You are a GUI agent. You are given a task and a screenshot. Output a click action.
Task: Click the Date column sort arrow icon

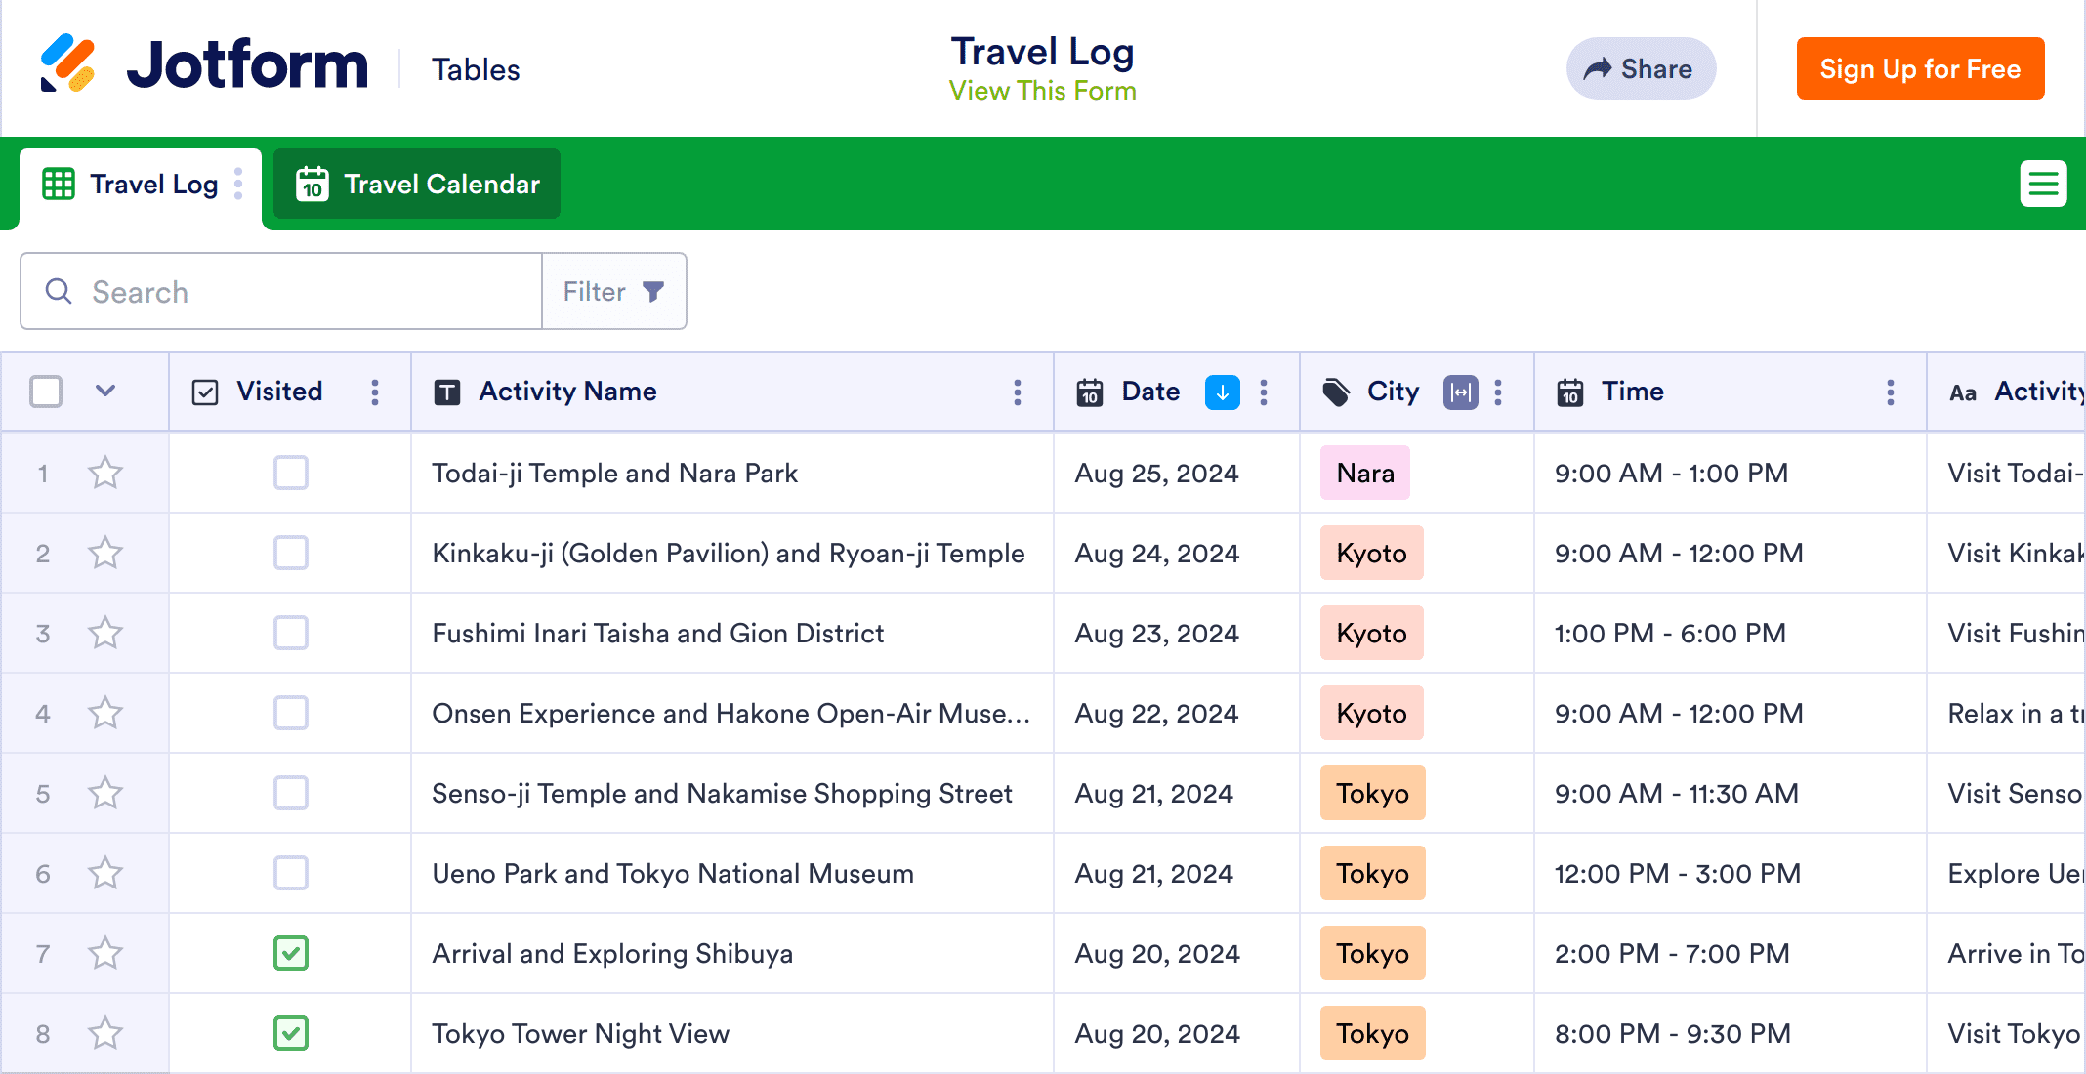(1222, 392)
